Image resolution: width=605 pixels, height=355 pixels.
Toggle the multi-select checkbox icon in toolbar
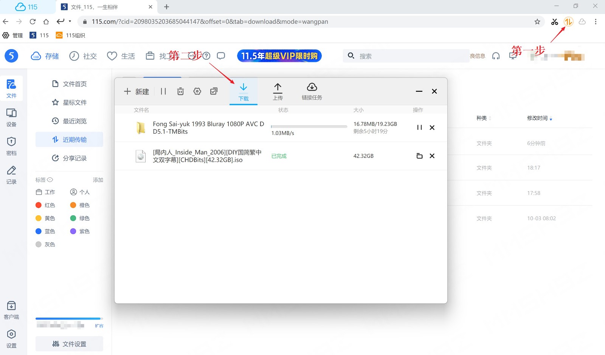214,91
